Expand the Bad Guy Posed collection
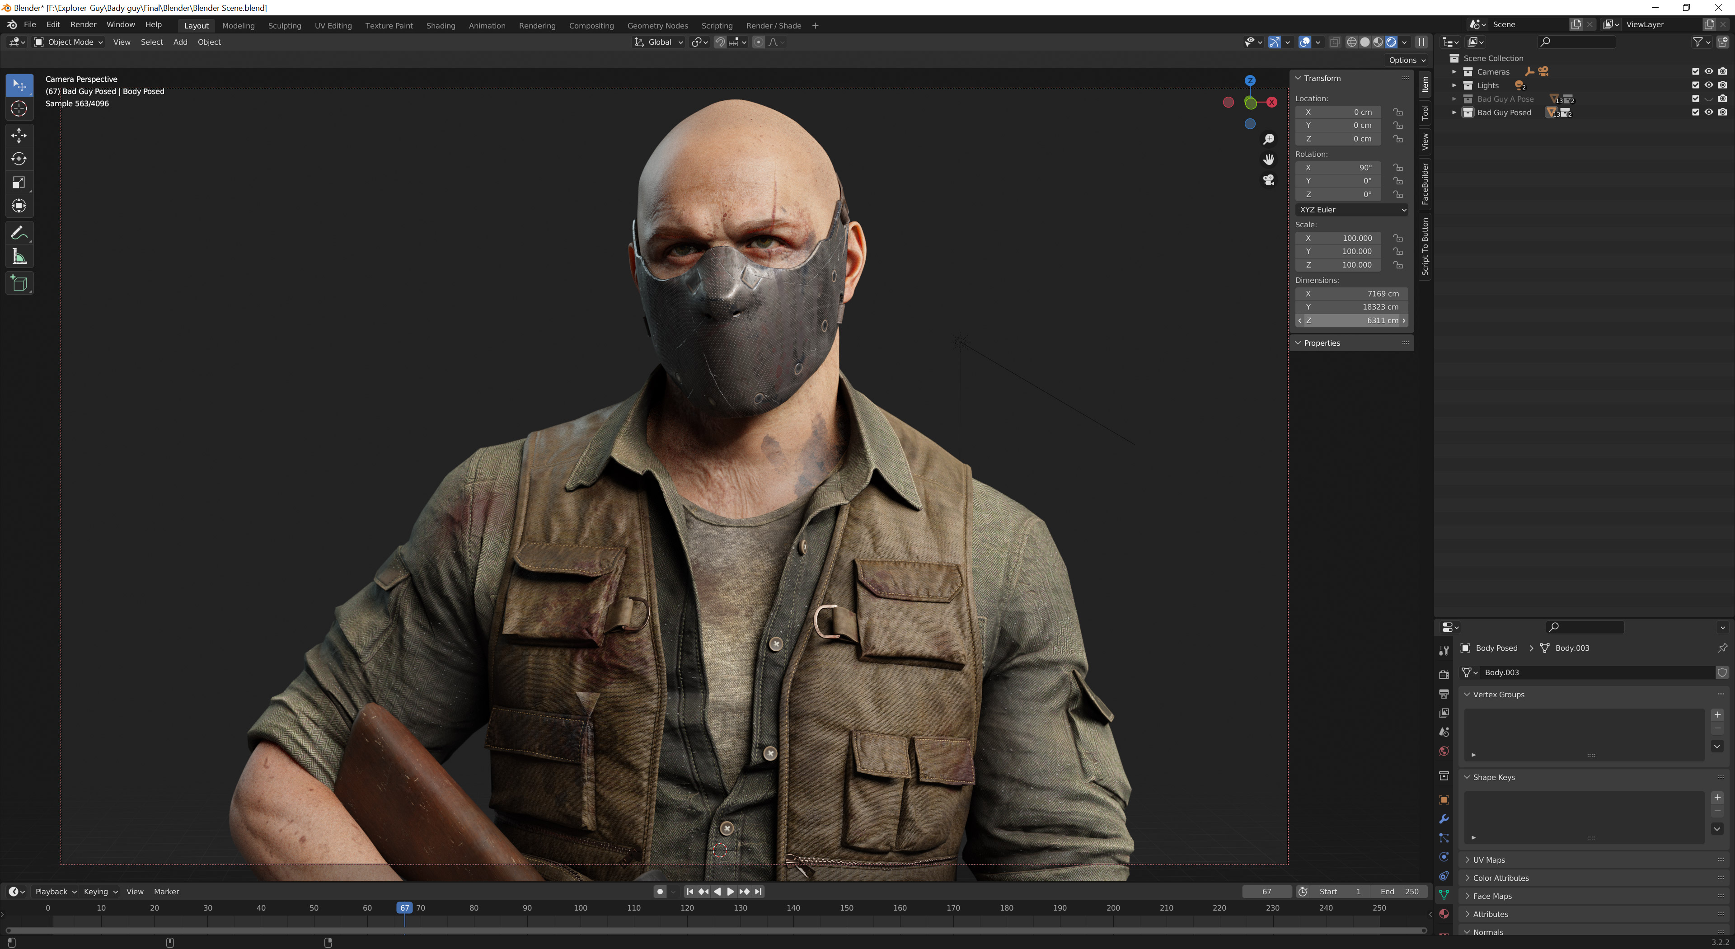1735x949 pixels. pos(1455,113)
